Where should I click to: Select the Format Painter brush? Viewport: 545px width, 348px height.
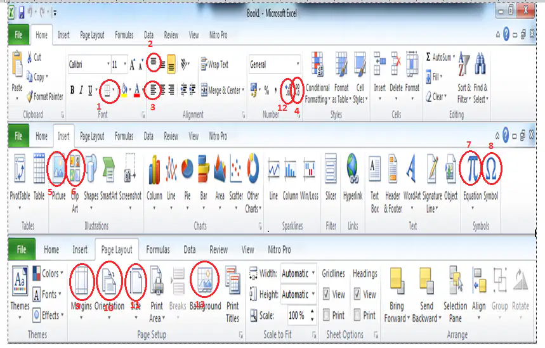pos(45,96)
